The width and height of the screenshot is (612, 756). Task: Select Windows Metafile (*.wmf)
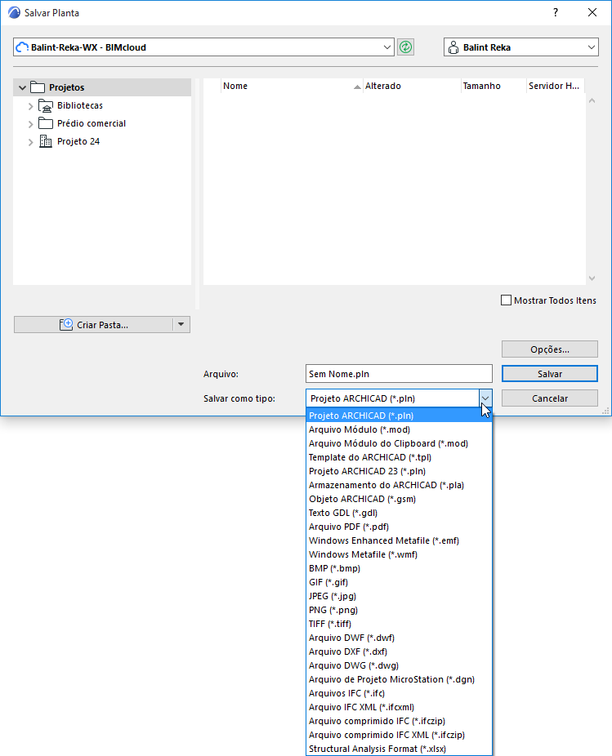click(x=400, y=554)
